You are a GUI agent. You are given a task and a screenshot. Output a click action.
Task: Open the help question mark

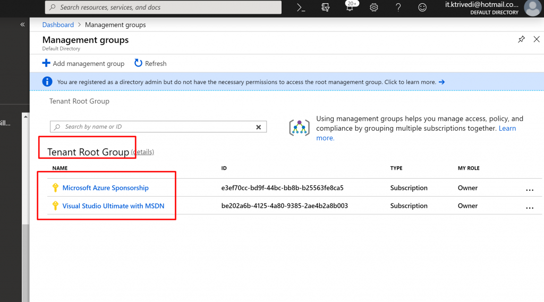click(x=398, y=7)
